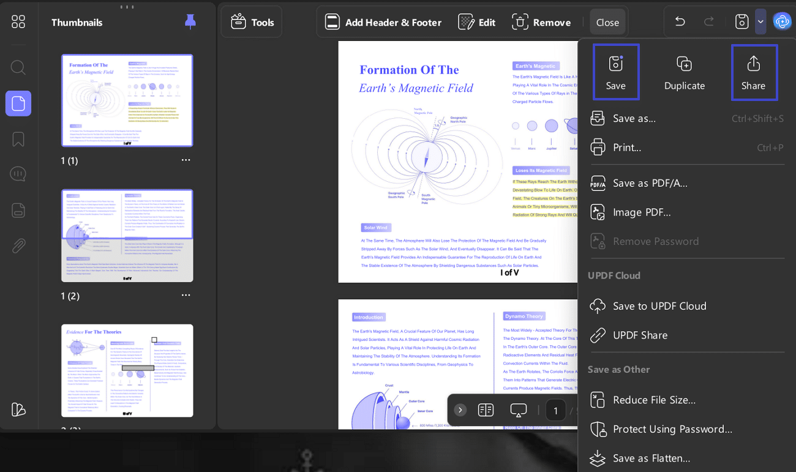Expand the collapsed bottom toolbar chevron

460,410
